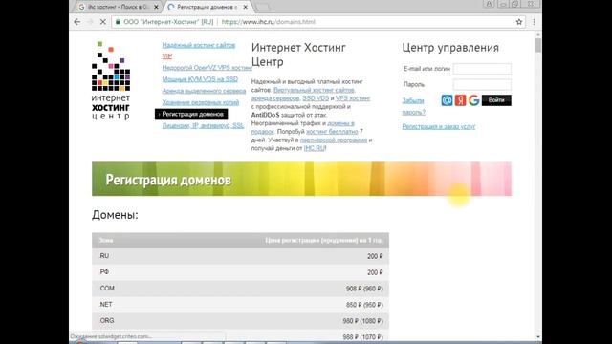Viewport: 612px width, 344px height.
Task: Follow the VPS хостинг text link
Action: click(353, 98)
